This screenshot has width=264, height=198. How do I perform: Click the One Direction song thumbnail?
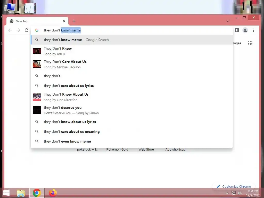tap(37, 97)
